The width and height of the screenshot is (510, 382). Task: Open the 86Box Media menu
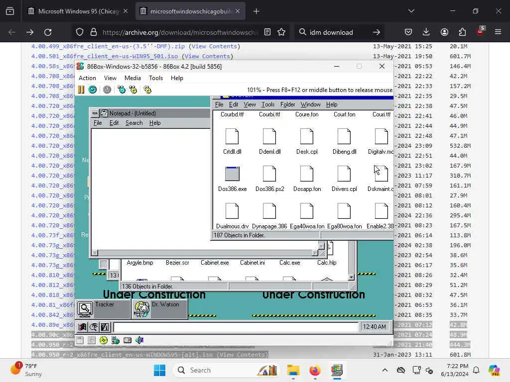(x=132, y=78)
